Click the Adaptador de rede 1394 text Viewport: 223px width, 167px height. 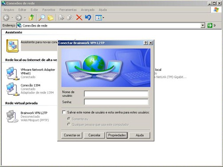click(x=37, y=93)
